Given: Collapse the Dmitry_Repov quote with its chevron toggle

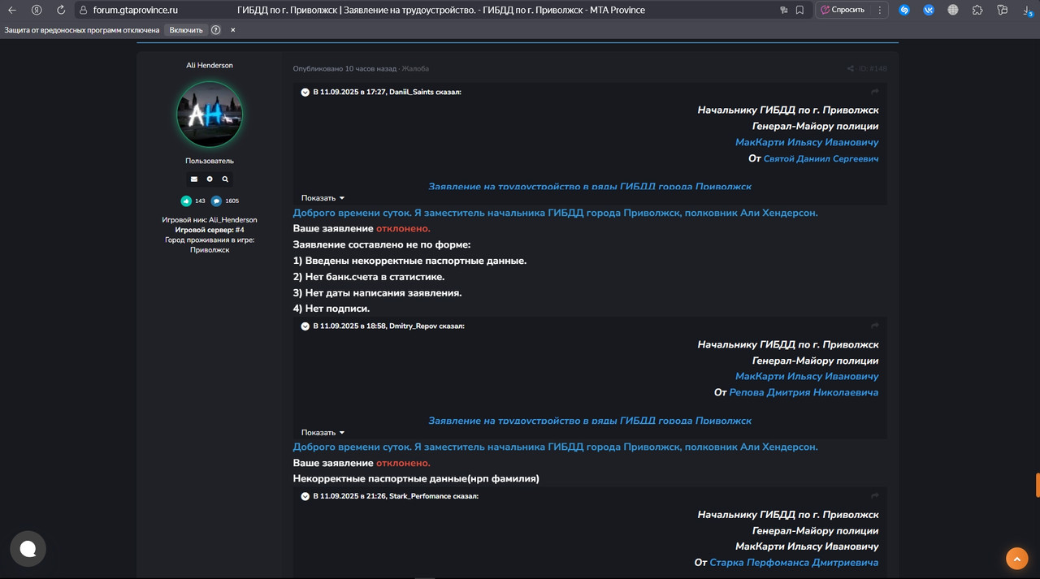Looking at the screenshot, I should tap(305, 326).
